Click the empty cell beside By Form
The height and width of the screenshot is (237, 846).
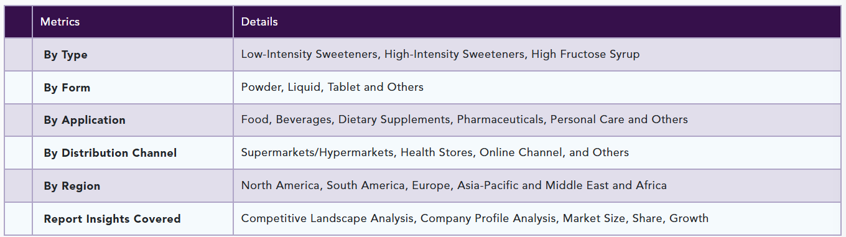(x=19, y=88)
